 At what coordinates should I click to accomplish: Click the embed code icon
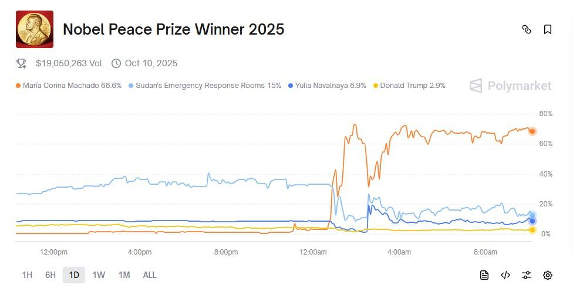point(505,275)
